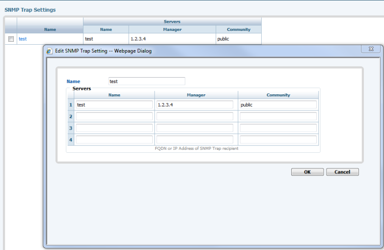Image resolution: width=384 pixels, height=250 pixels.
Task: Click the Manager column header in the dialog
Action: pyautogui.click(x=196, y=95)
